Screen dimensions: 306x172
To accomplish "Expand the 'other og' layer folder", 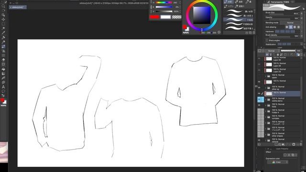I will pos(266,88).
